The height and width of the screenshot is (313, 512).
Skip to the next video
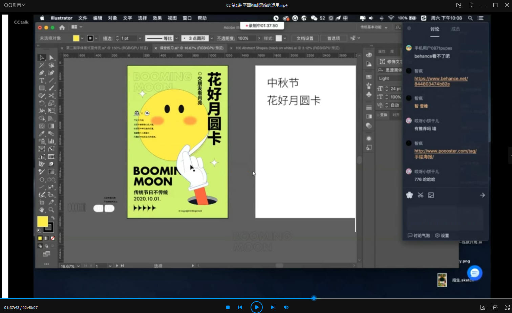tap(273, 307)
